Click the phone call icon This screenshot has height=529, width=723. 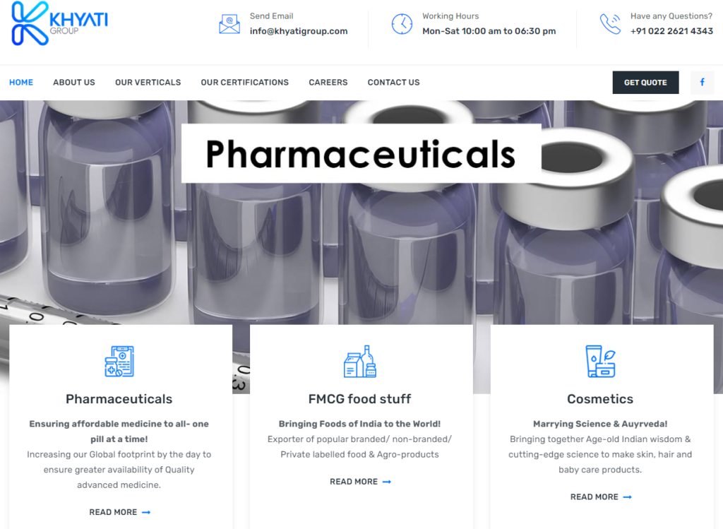tap(611, 24)
